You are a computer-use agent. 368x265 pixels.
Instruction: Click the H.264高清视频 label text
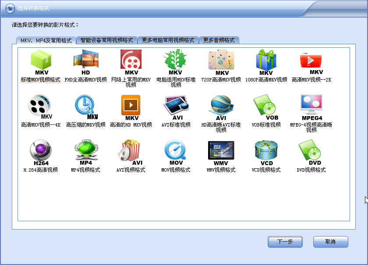click(41, 170)
